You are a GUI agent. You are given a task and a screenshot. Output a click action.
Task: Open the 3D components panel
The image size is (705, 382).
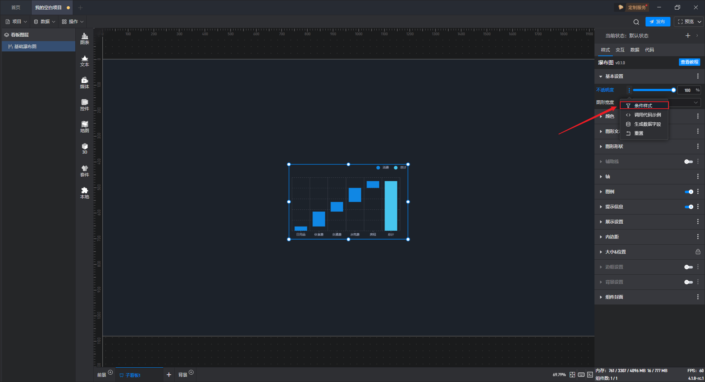point(84,148)
